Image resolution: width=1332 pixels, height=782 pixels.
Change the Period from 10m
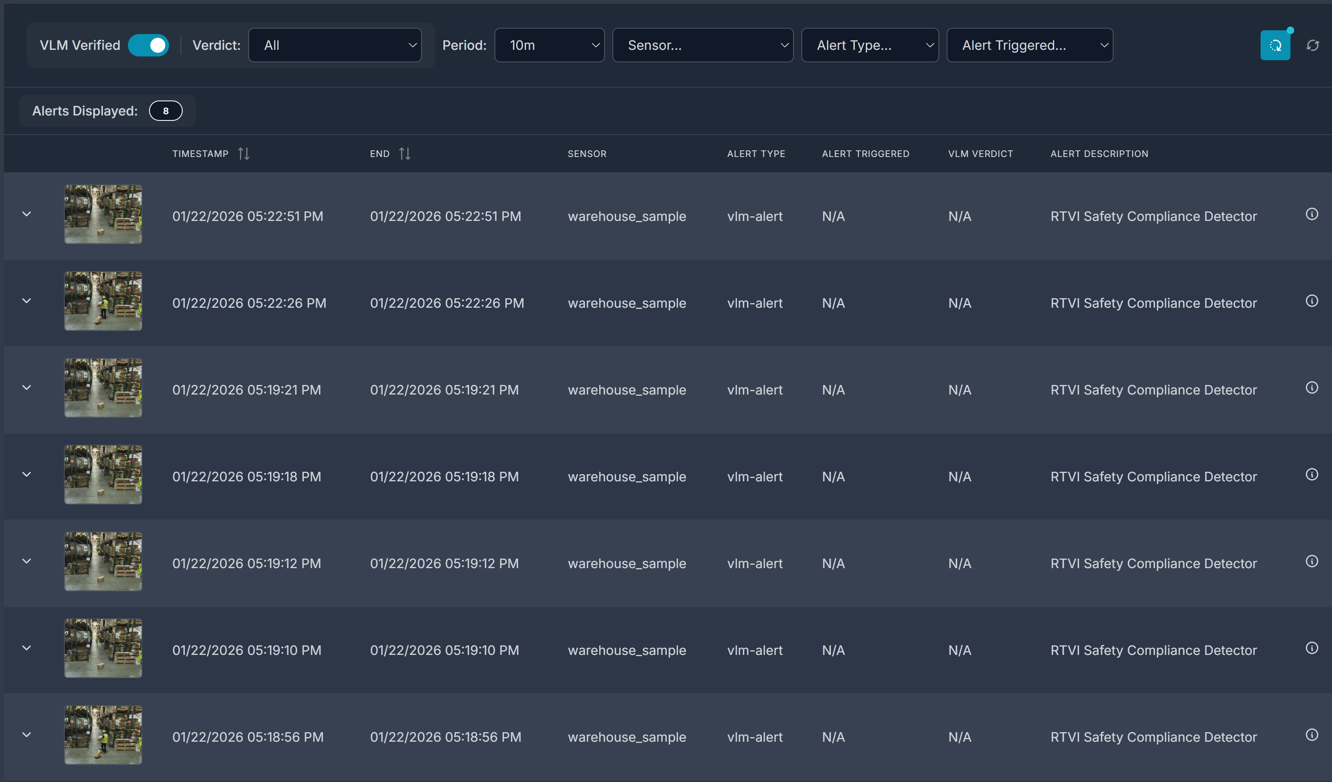coord(549,45)
